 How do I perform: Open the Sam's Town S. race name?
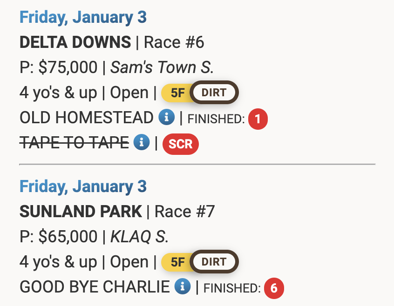click(x=162, y=68)
